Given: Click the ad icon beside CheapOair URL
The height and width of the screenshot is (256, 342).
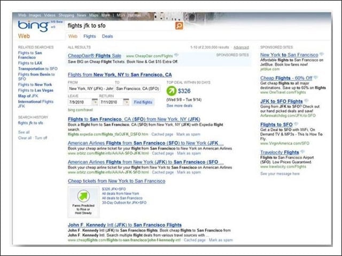Looking at the screenshot, I should point(176,55).
